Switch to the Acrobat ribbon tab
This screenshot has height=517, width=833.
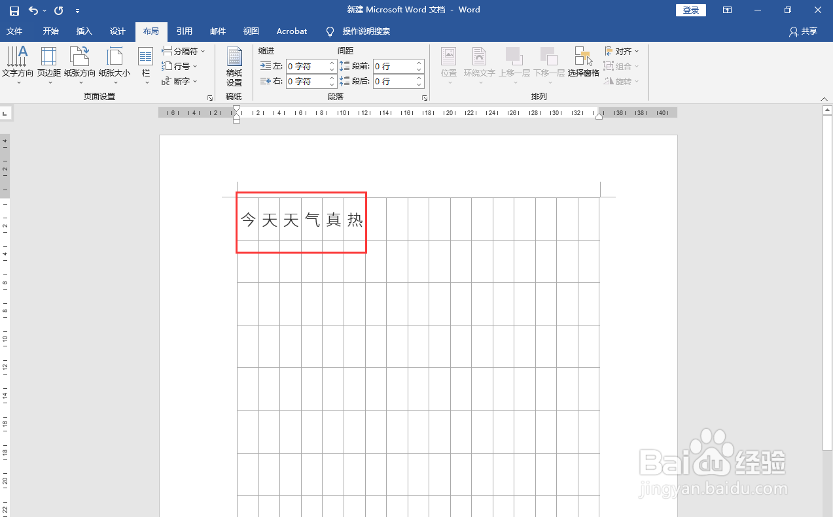pyautogui.click(x=291, y=31)
